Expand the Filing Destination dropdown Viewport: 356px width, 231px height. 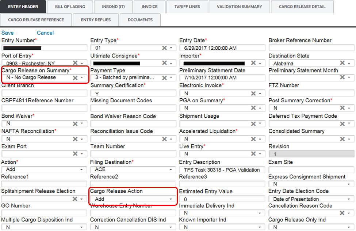pos(171,170)
